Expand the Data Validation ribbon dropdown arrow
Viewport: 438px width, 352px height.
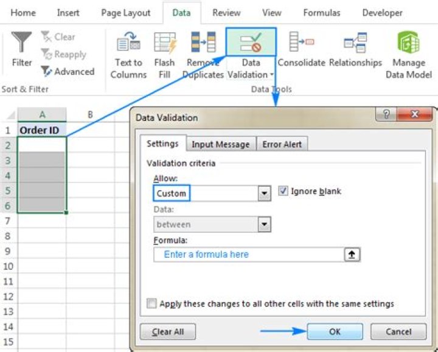[x=272, y=75]
